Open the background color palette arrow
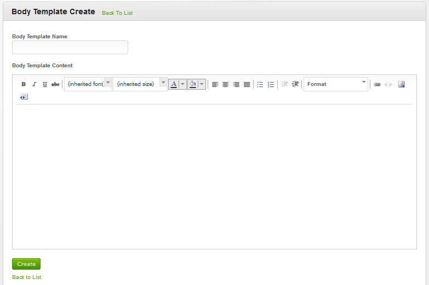 [202, 84]
